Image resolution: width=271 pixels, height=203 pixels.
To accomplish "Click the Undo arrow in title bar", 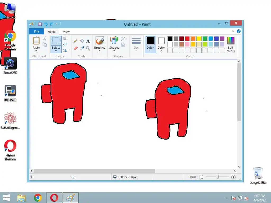I will [x=46, y=24].
